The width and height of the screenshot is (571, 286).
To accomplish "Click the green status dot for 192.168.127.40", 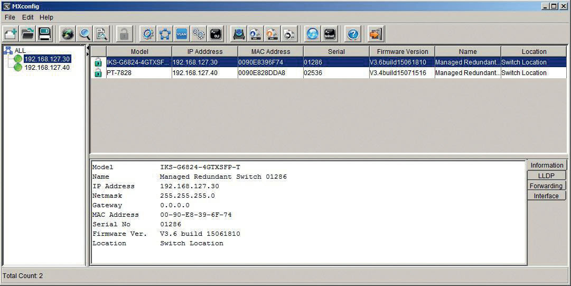I will pos(18,67).
